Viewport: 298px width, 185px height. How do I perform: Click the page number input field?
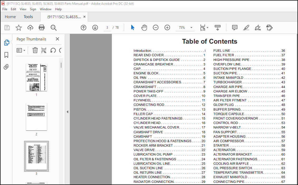click(107, 28)
